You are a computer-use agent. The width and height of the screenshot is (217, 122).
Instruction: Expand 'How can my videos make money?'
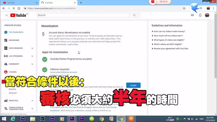[x=168, y=31]
